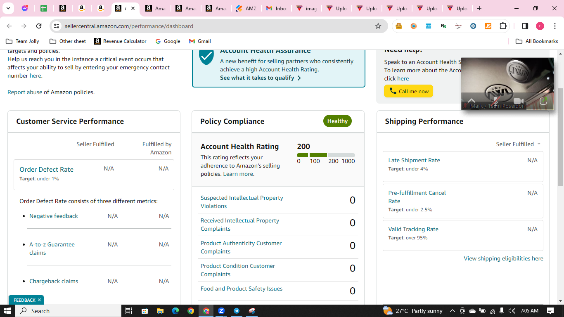Close the active Amazon tab
The width and height of the screenshot is (564, 317).
[133, 8]
